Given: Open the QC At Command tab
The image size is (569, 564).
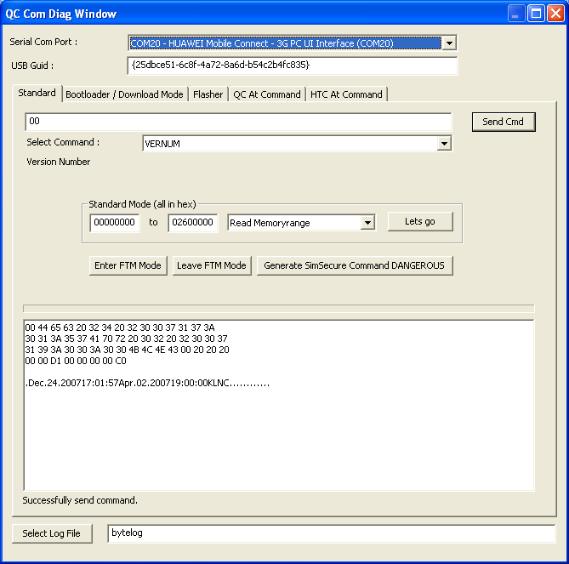Looking at the screenshot, I should [x=267, y=94].
